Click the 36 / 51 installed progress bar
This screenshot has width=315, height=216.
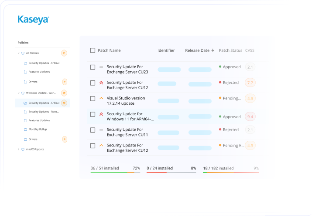[x=115, y=173]
